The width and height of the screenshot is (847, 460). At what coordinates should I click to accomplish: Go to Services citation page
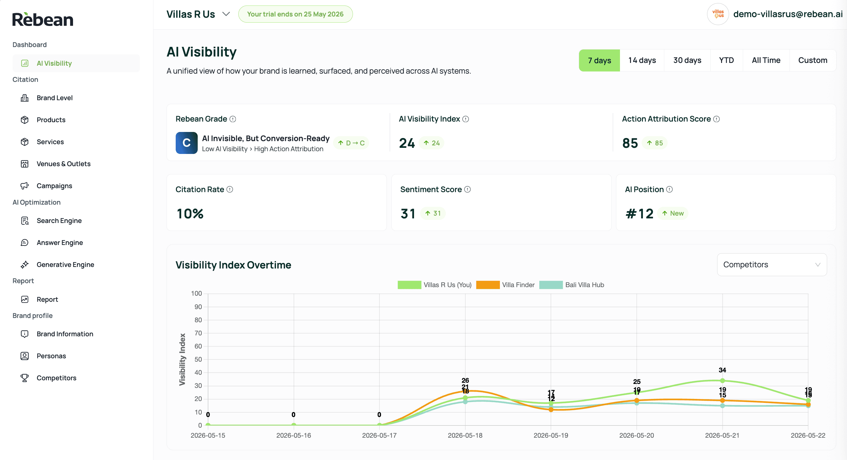click(x=76, y=142)
